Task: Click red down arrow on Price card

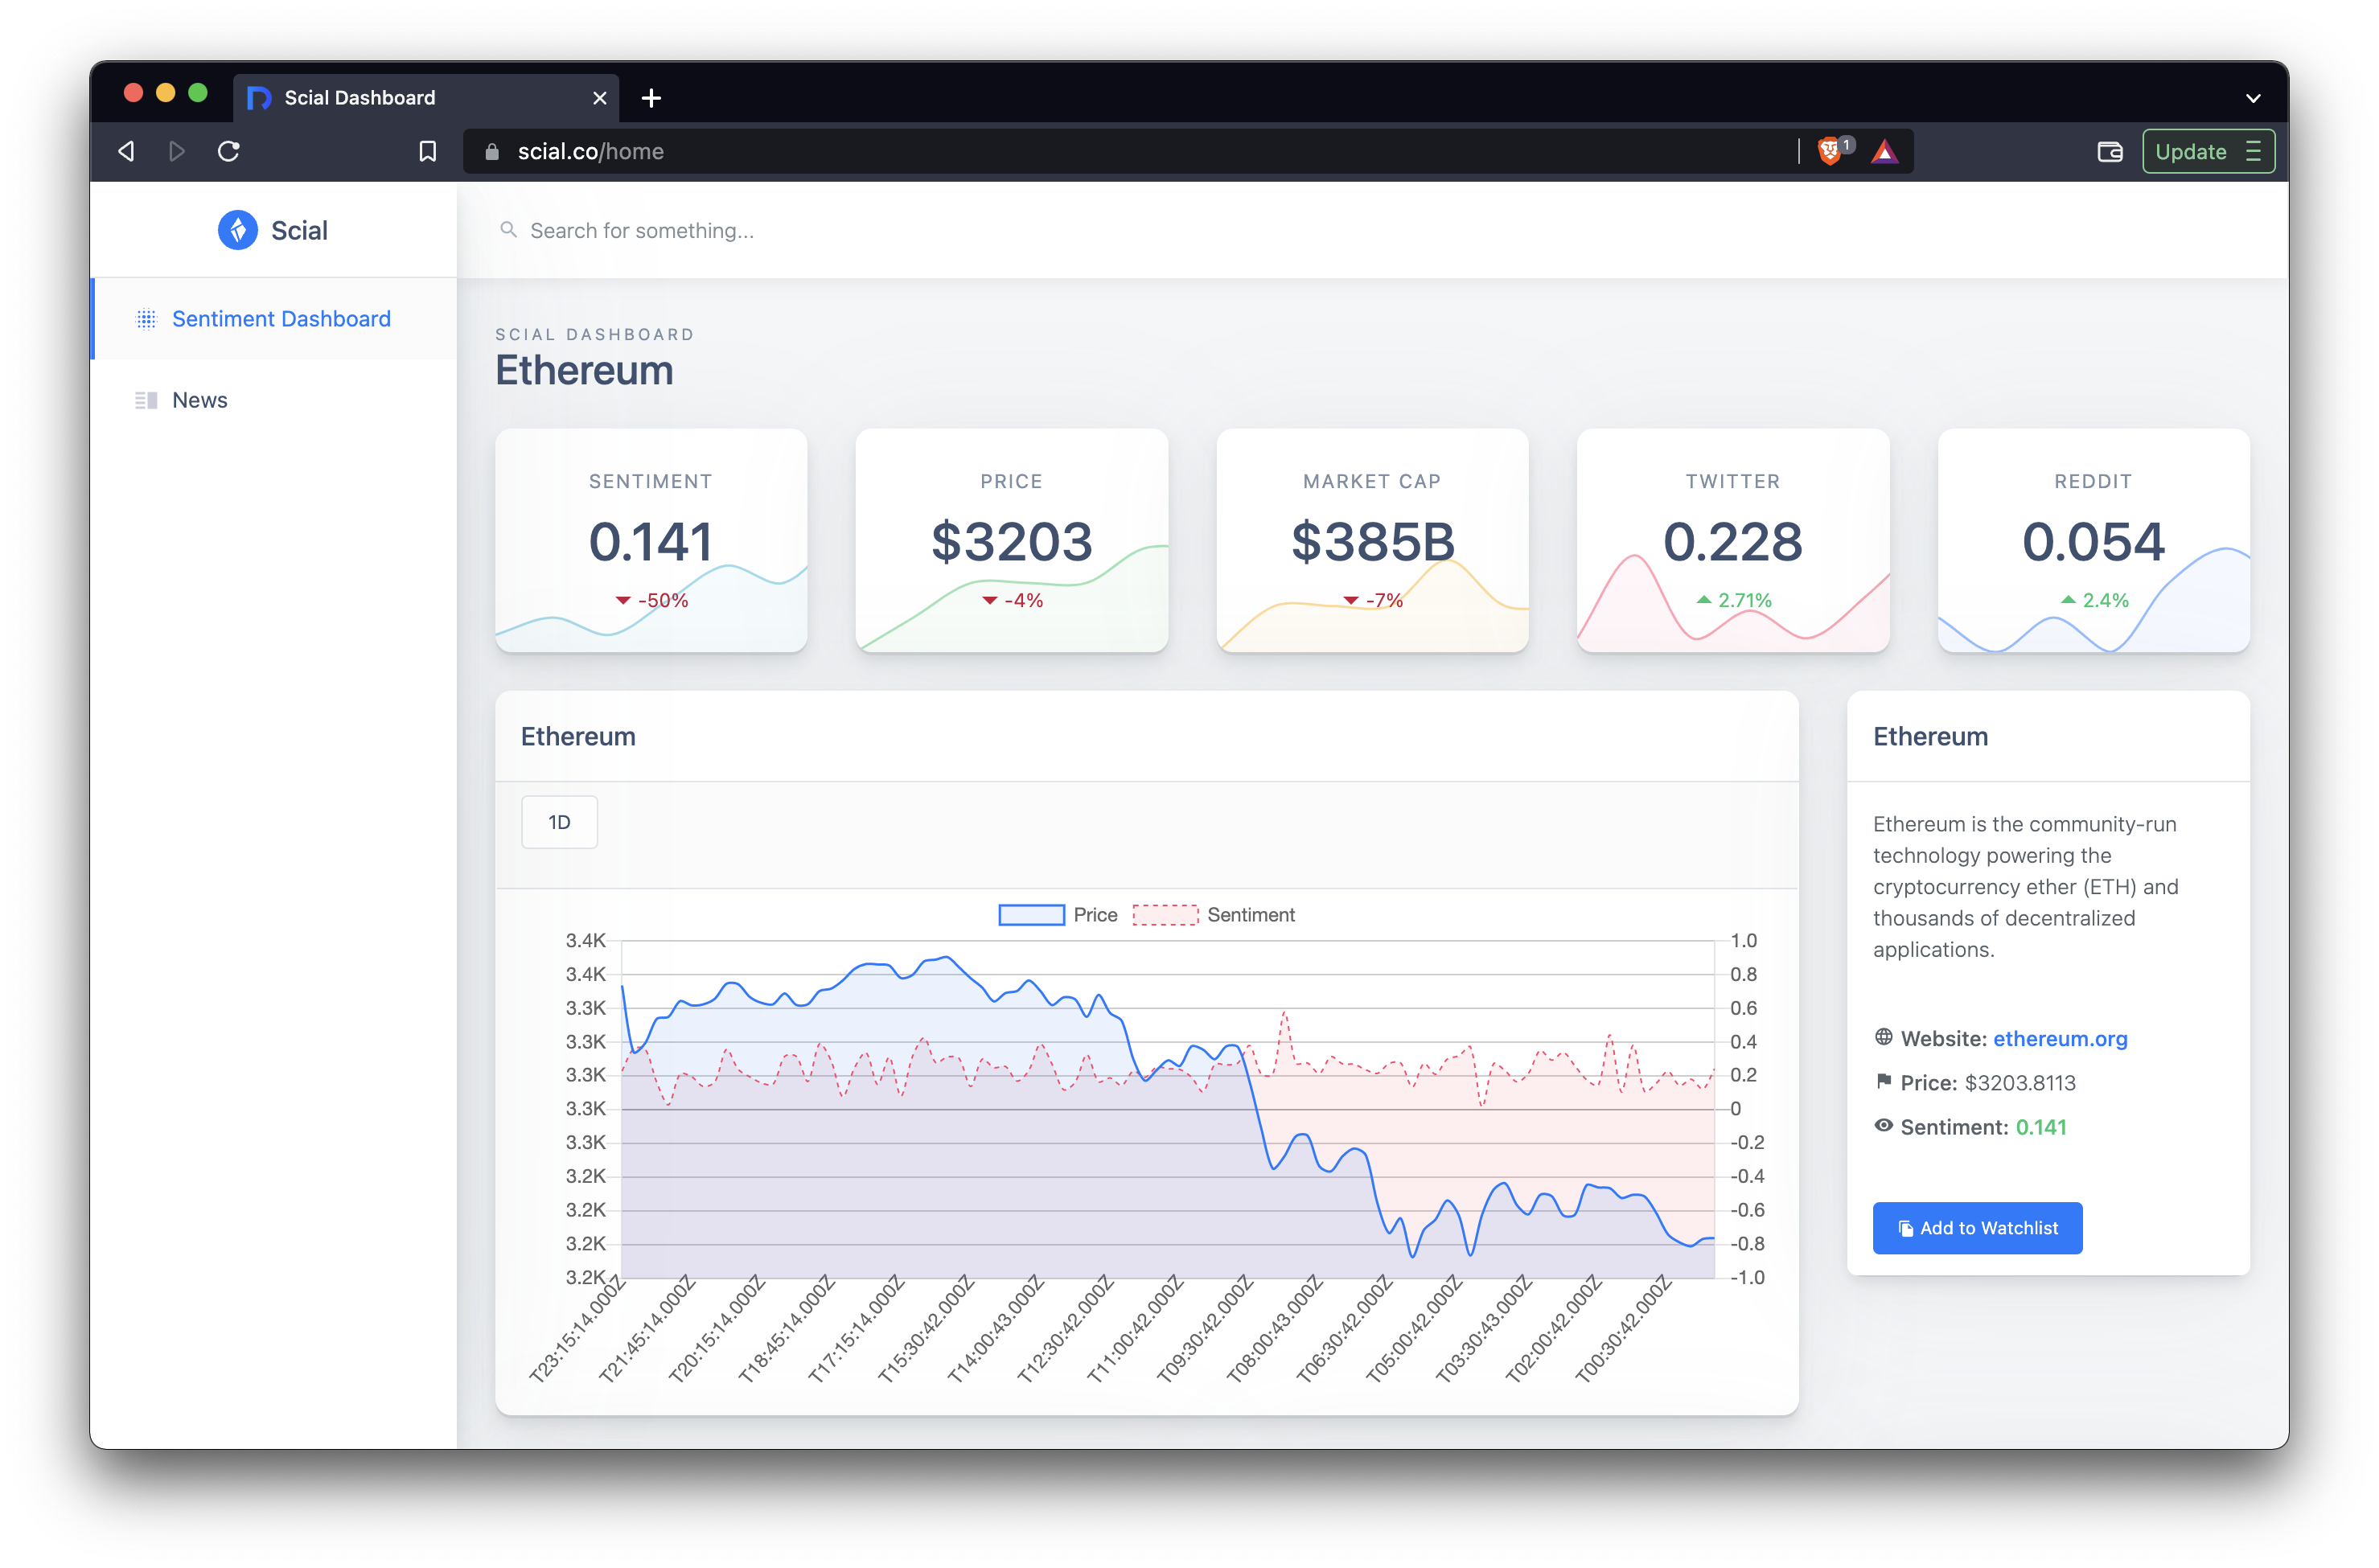Action: (x=989, y=600)
